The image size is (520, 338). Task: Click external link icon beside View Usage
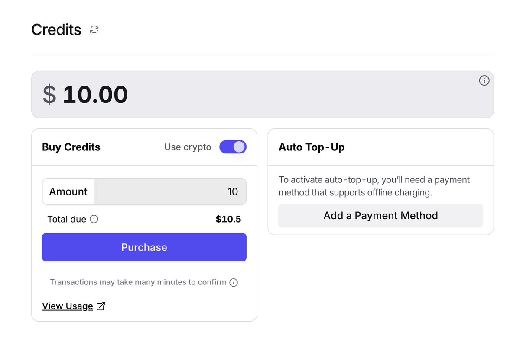[x=101, y=306]
